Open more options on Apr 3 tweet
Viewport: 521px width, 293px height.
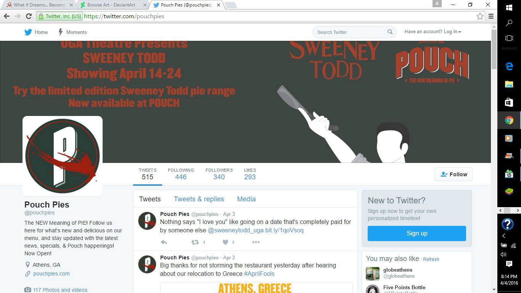tap(256, 242)
